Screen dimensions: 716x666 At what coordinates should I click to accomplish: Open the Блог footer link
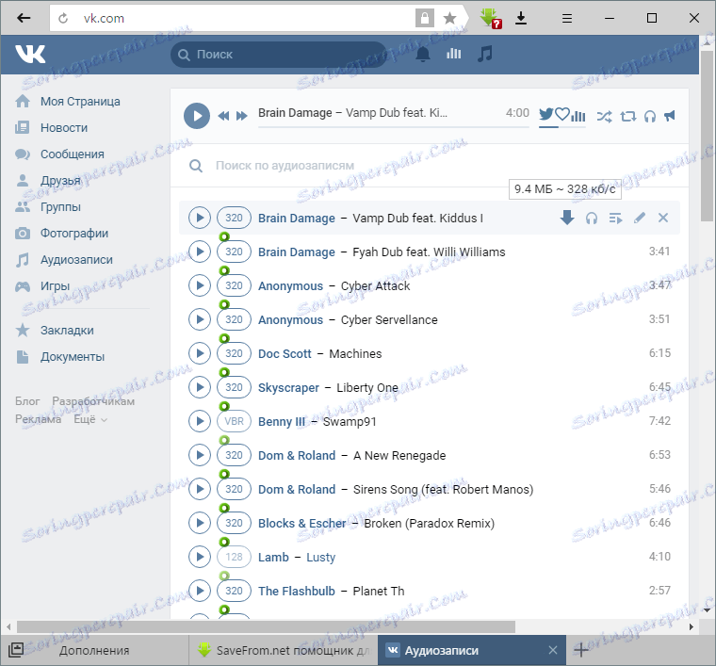coord(27,401)
